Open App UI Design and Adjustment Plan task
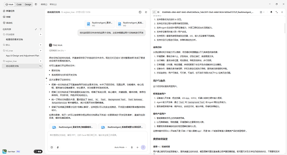Image resolution: width=287 pixels, height=155 pixels. (x=22, y=56)
